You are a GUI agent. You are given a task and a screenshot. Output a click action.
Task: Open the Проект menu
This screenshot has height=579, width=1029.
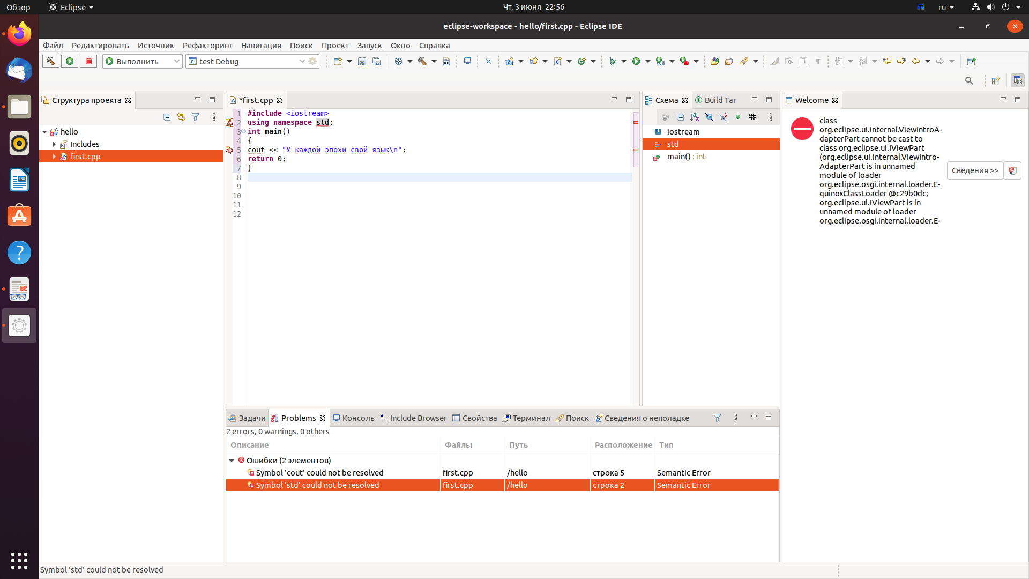coord(335,46)
